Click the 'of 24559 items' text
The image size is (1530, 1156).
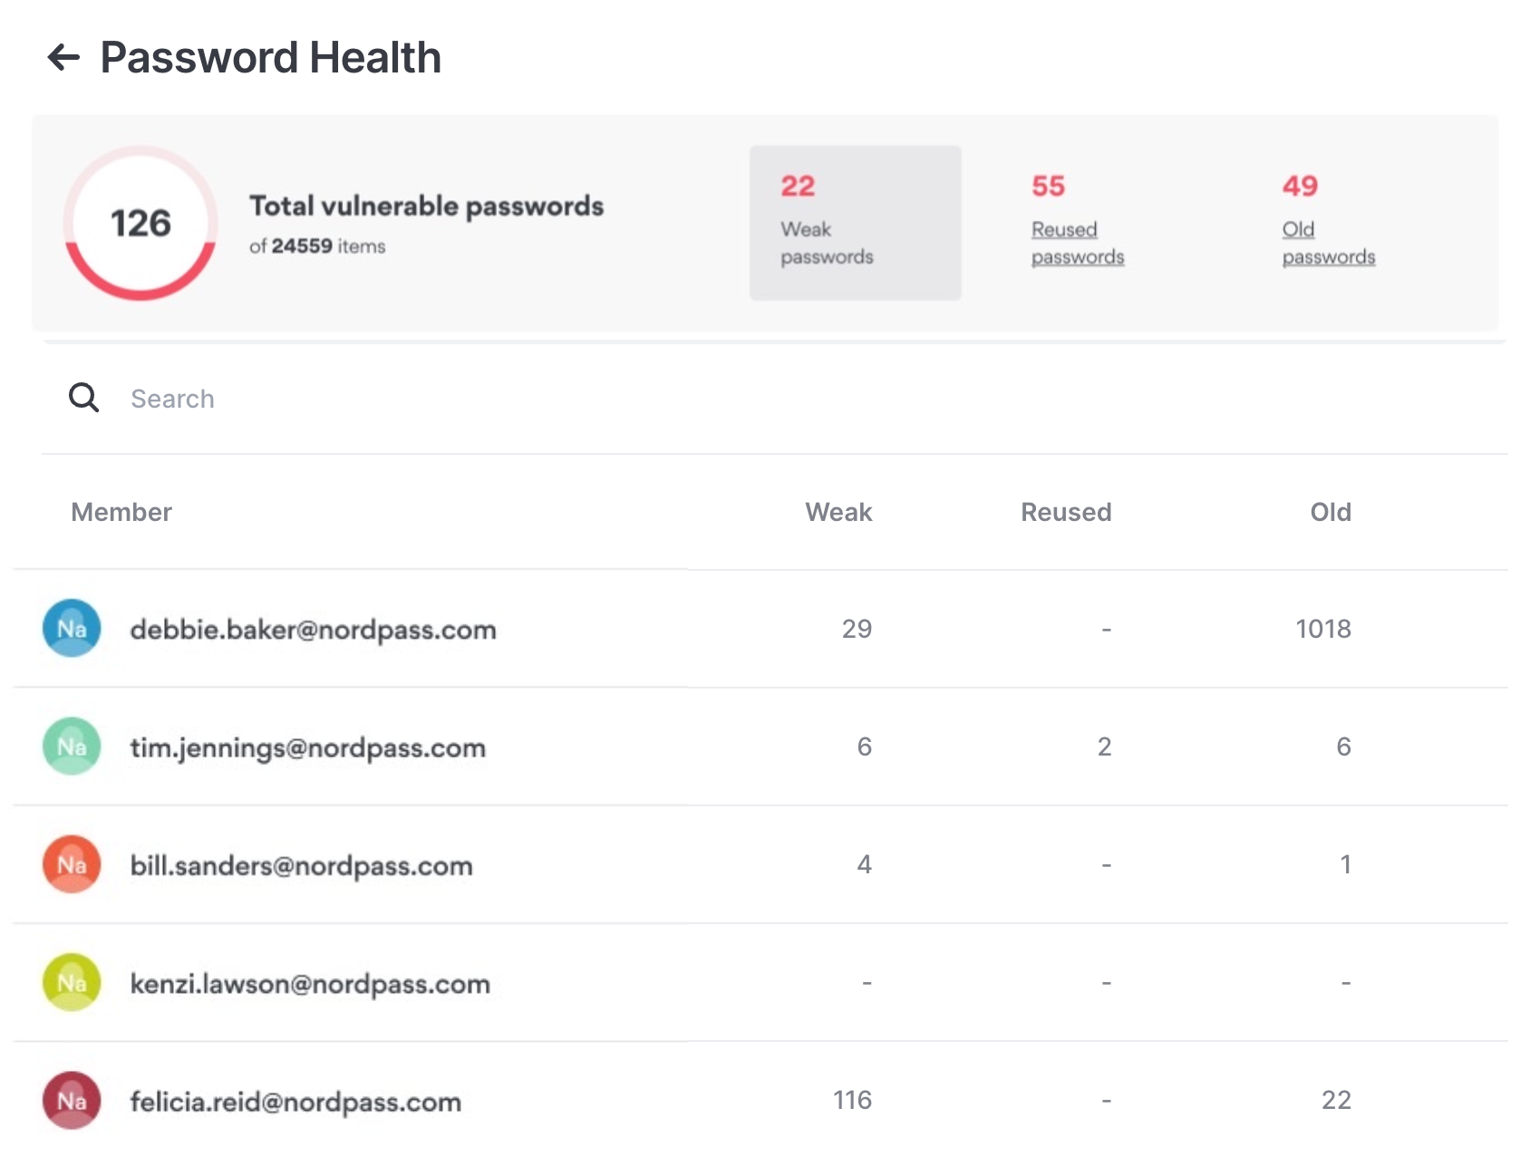coord(317,246)
